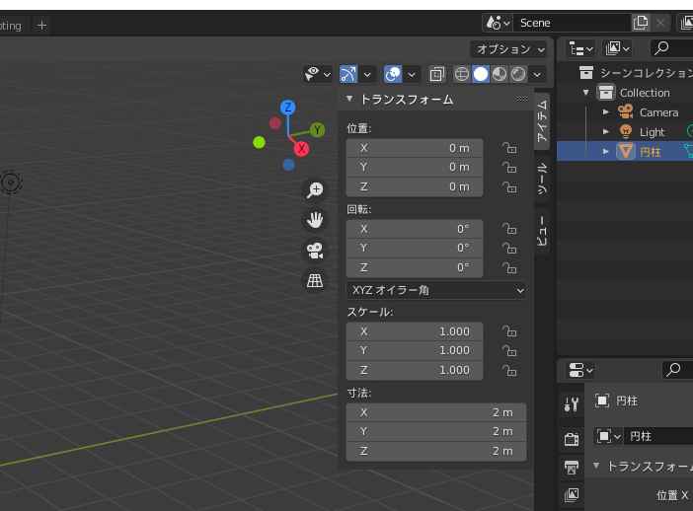Select シーンコレクション in the outliner
The height and width of the screenshot is (511, 693).
click(x=647, y=72)
